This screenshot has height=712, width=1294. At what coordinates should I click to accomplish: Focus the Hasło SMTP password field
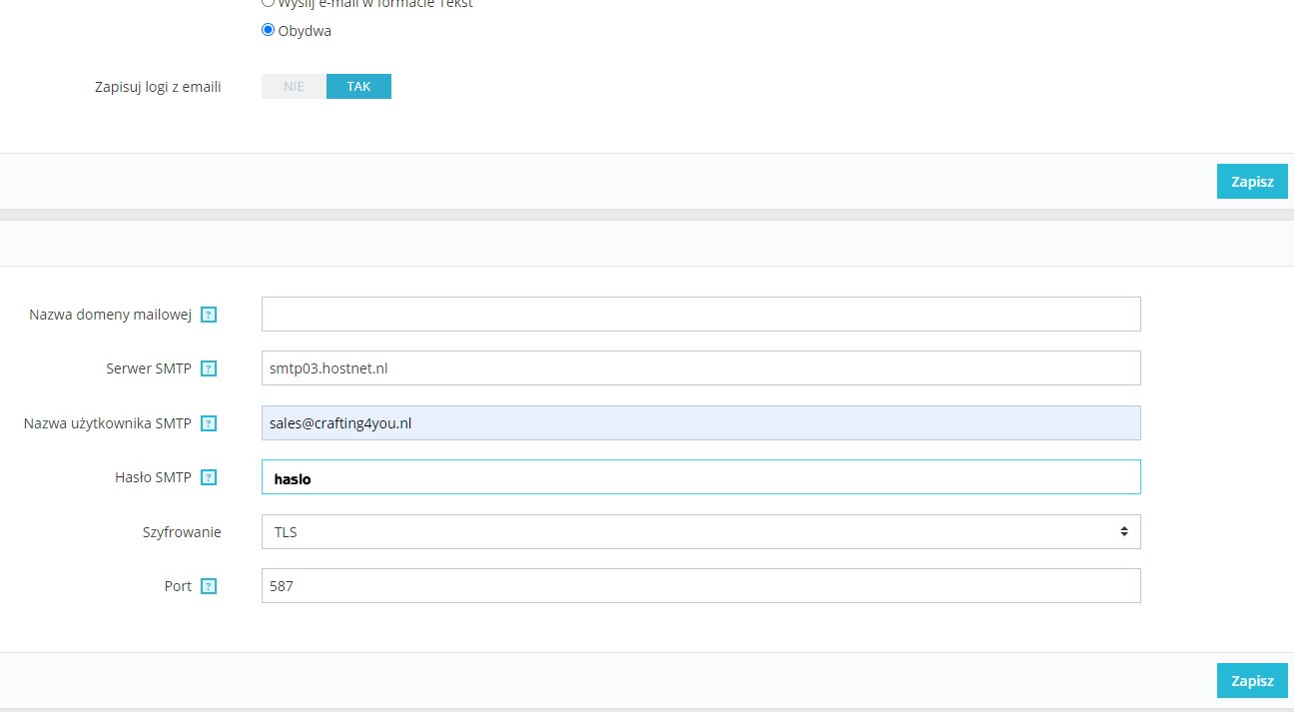701,477
